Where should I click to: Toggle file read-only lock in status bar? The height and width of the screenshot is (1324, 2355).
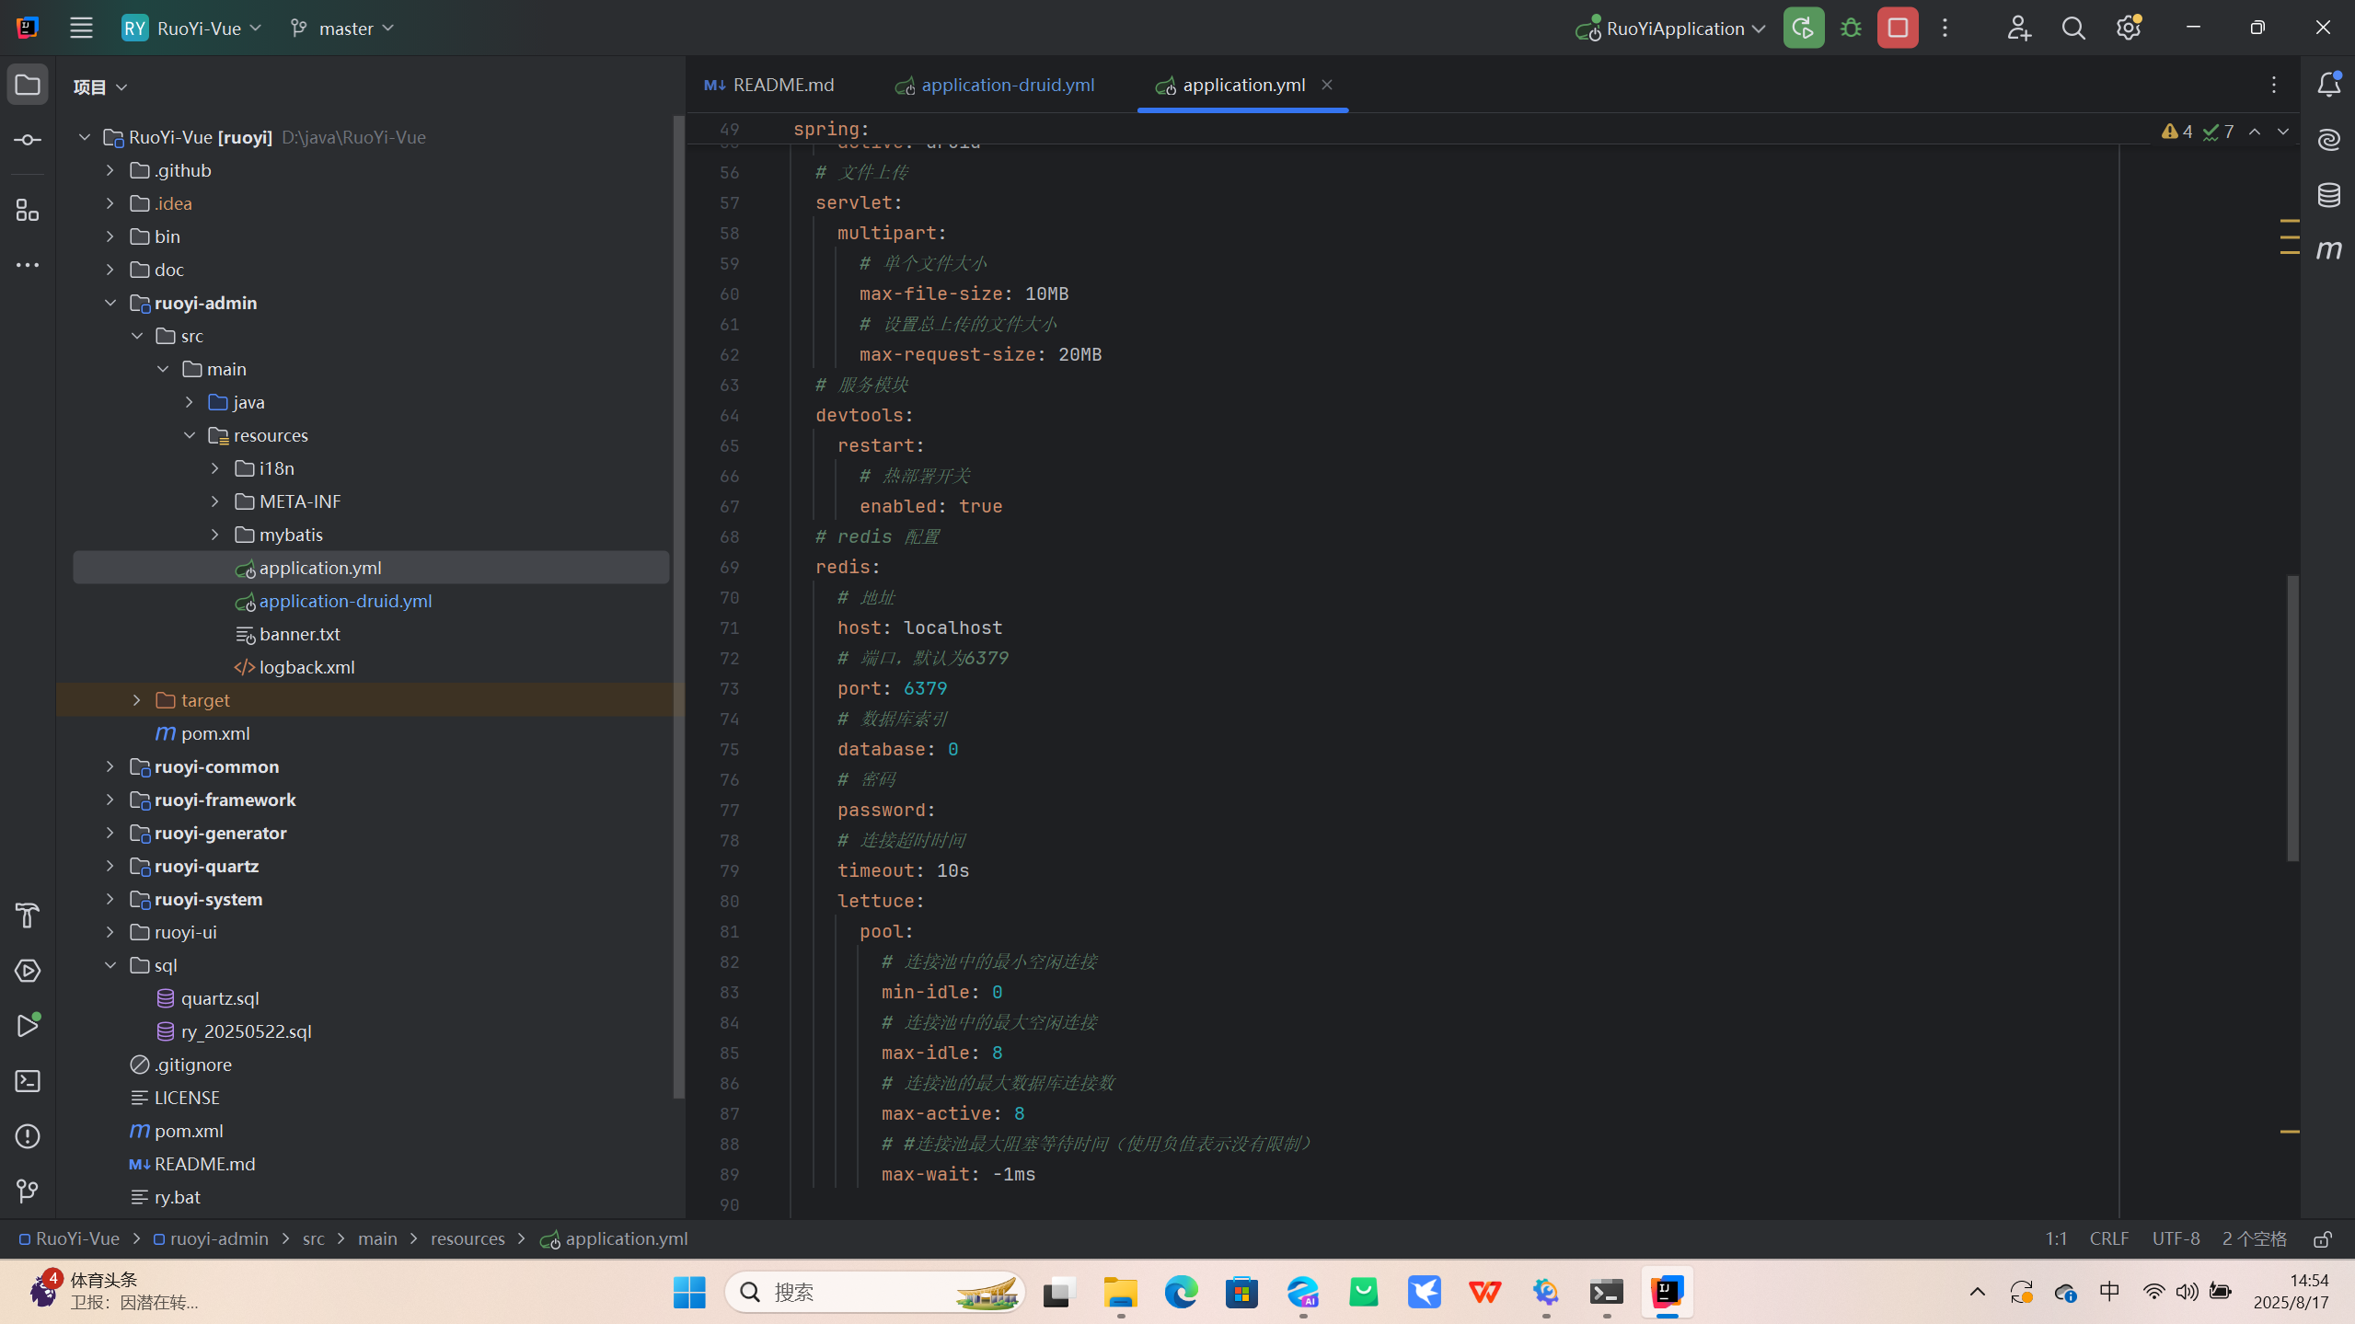[x=2323, y=1239]
